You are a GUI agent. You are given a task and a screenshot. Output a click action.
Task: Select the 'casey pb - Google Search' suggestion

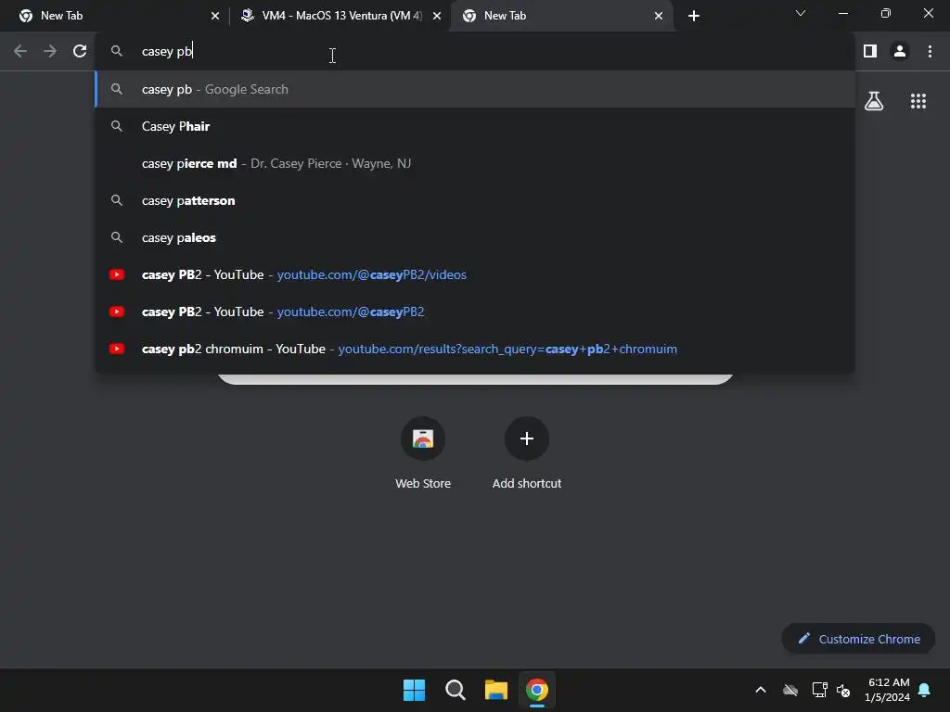(476, 89)
